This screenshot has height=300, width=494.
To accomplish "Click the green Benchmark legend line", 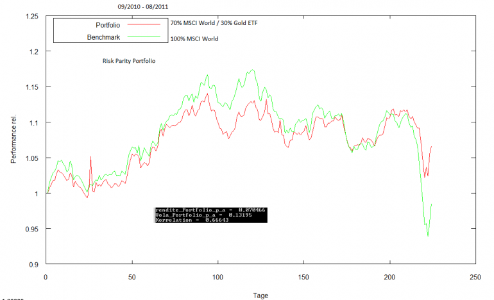I will point(144,37).
